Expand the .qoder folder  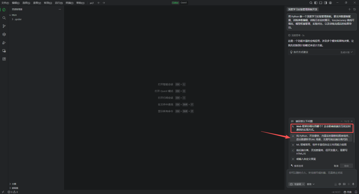pyautogui.click(x=17, y=19)
